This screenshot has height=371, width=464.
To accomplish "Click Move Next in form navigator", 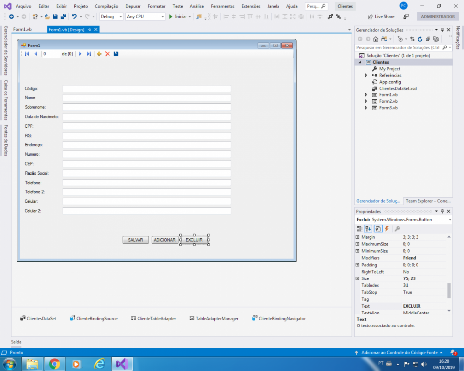I will 80,54.
